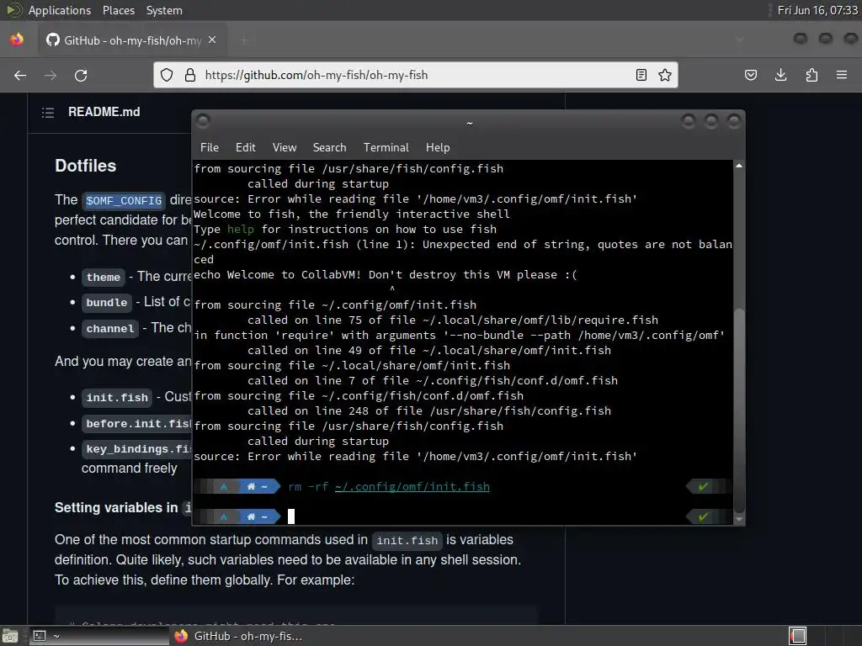Click the clock showing Fri Jun 16, 07:33
Viewport: 862px width, 646px height.
(x=817, y=10)
